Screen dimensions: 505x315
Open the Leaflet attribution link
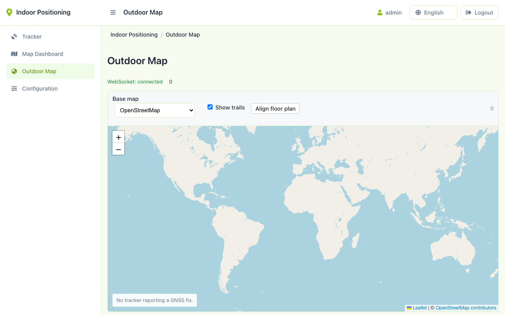(x=420, y=308)
